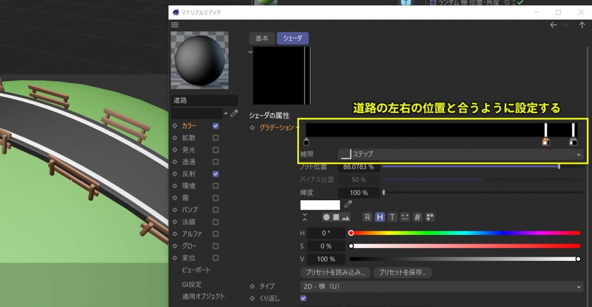Image resolution: width=592 pixels, height=307 pixels.
Task: Select the orange highlighted gradient knot
Action: 545,141
